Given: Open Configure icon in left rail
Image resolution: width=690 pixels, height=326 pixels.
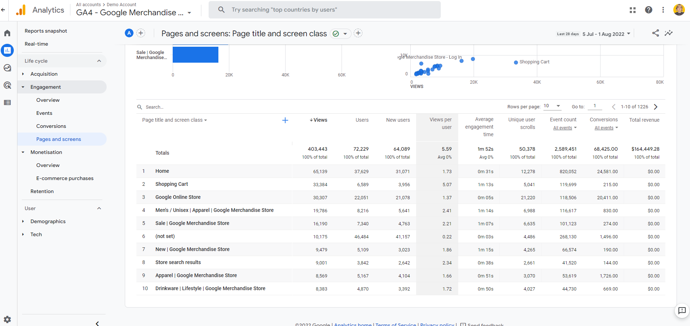Looking at the screenshot, I should (7, 103).
